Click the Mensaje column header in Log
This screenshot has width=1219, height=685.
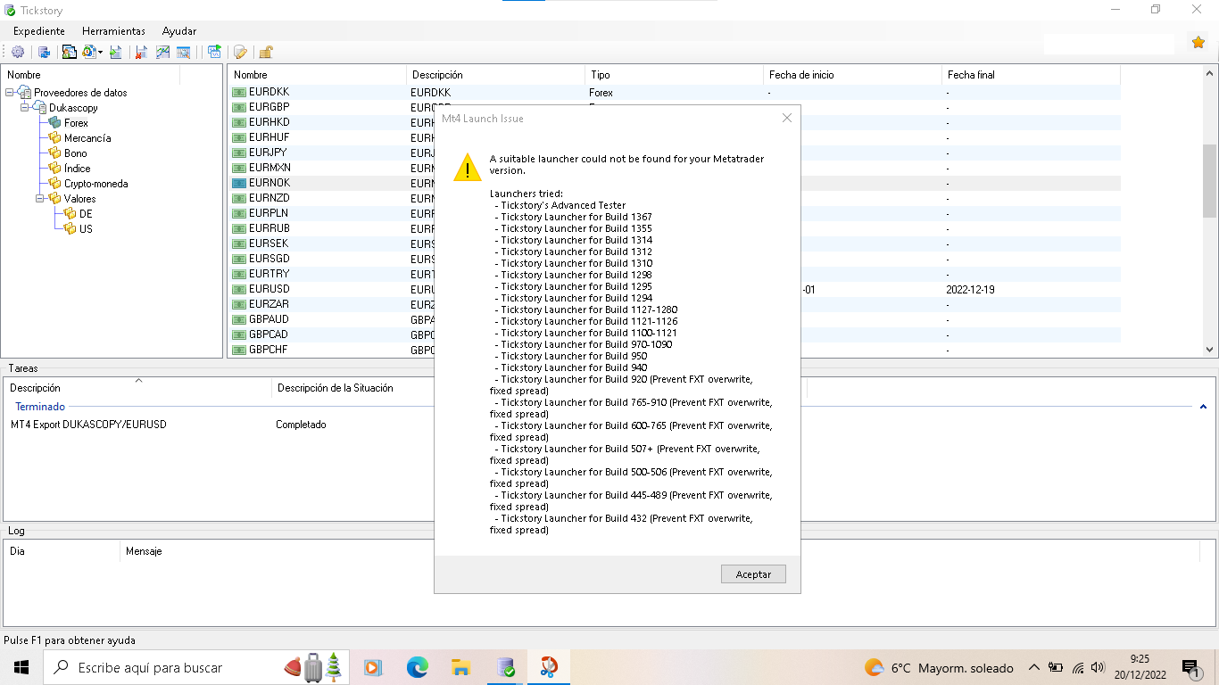[x=144, y=551]
